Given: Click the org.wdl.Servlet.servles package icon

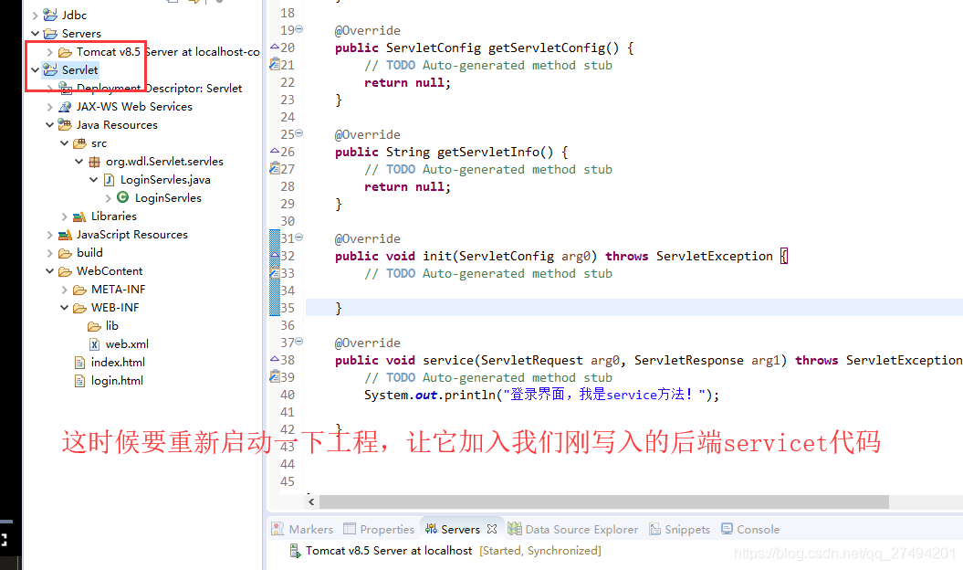Looking at the screenshot, I should point(95,162).
